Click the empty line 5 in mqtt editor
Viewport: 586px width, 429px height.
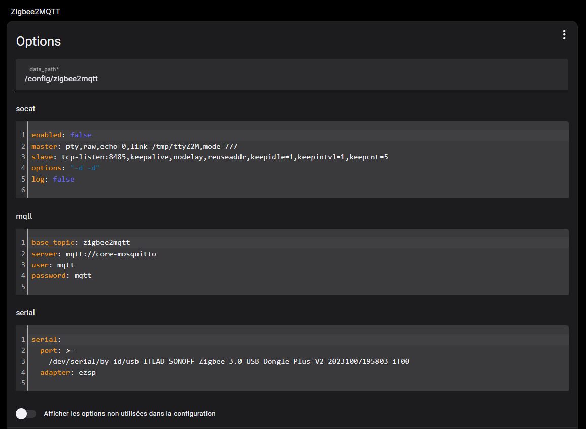click(298, 287)
